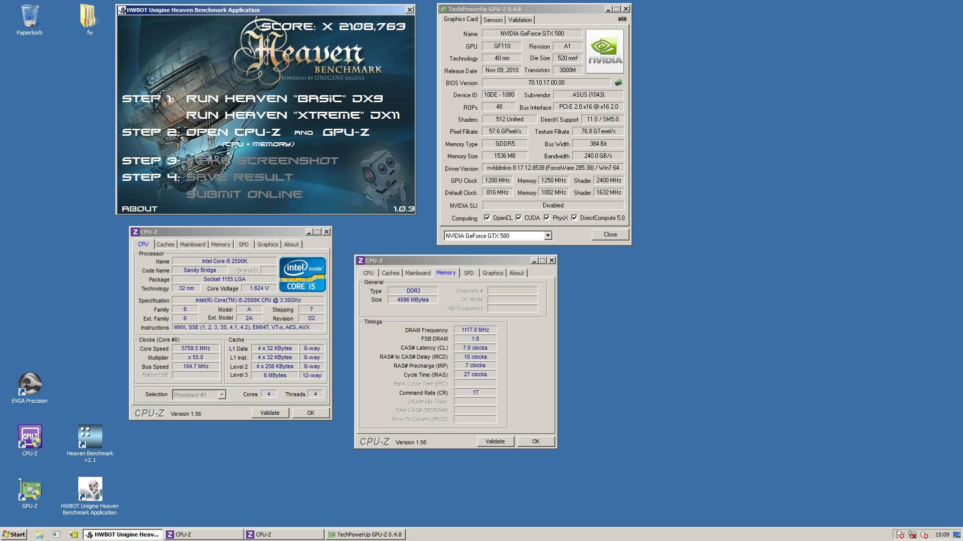Click the Intel Core i5 logo in CPU-Z
This screenshot has height=541, width=963.
(302, 275)
